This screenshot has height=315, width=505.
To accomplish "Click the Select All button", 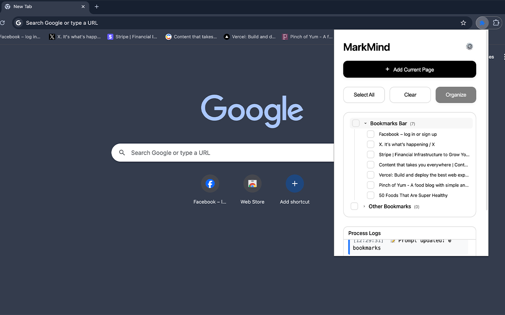I will click(x=364, y=95).
